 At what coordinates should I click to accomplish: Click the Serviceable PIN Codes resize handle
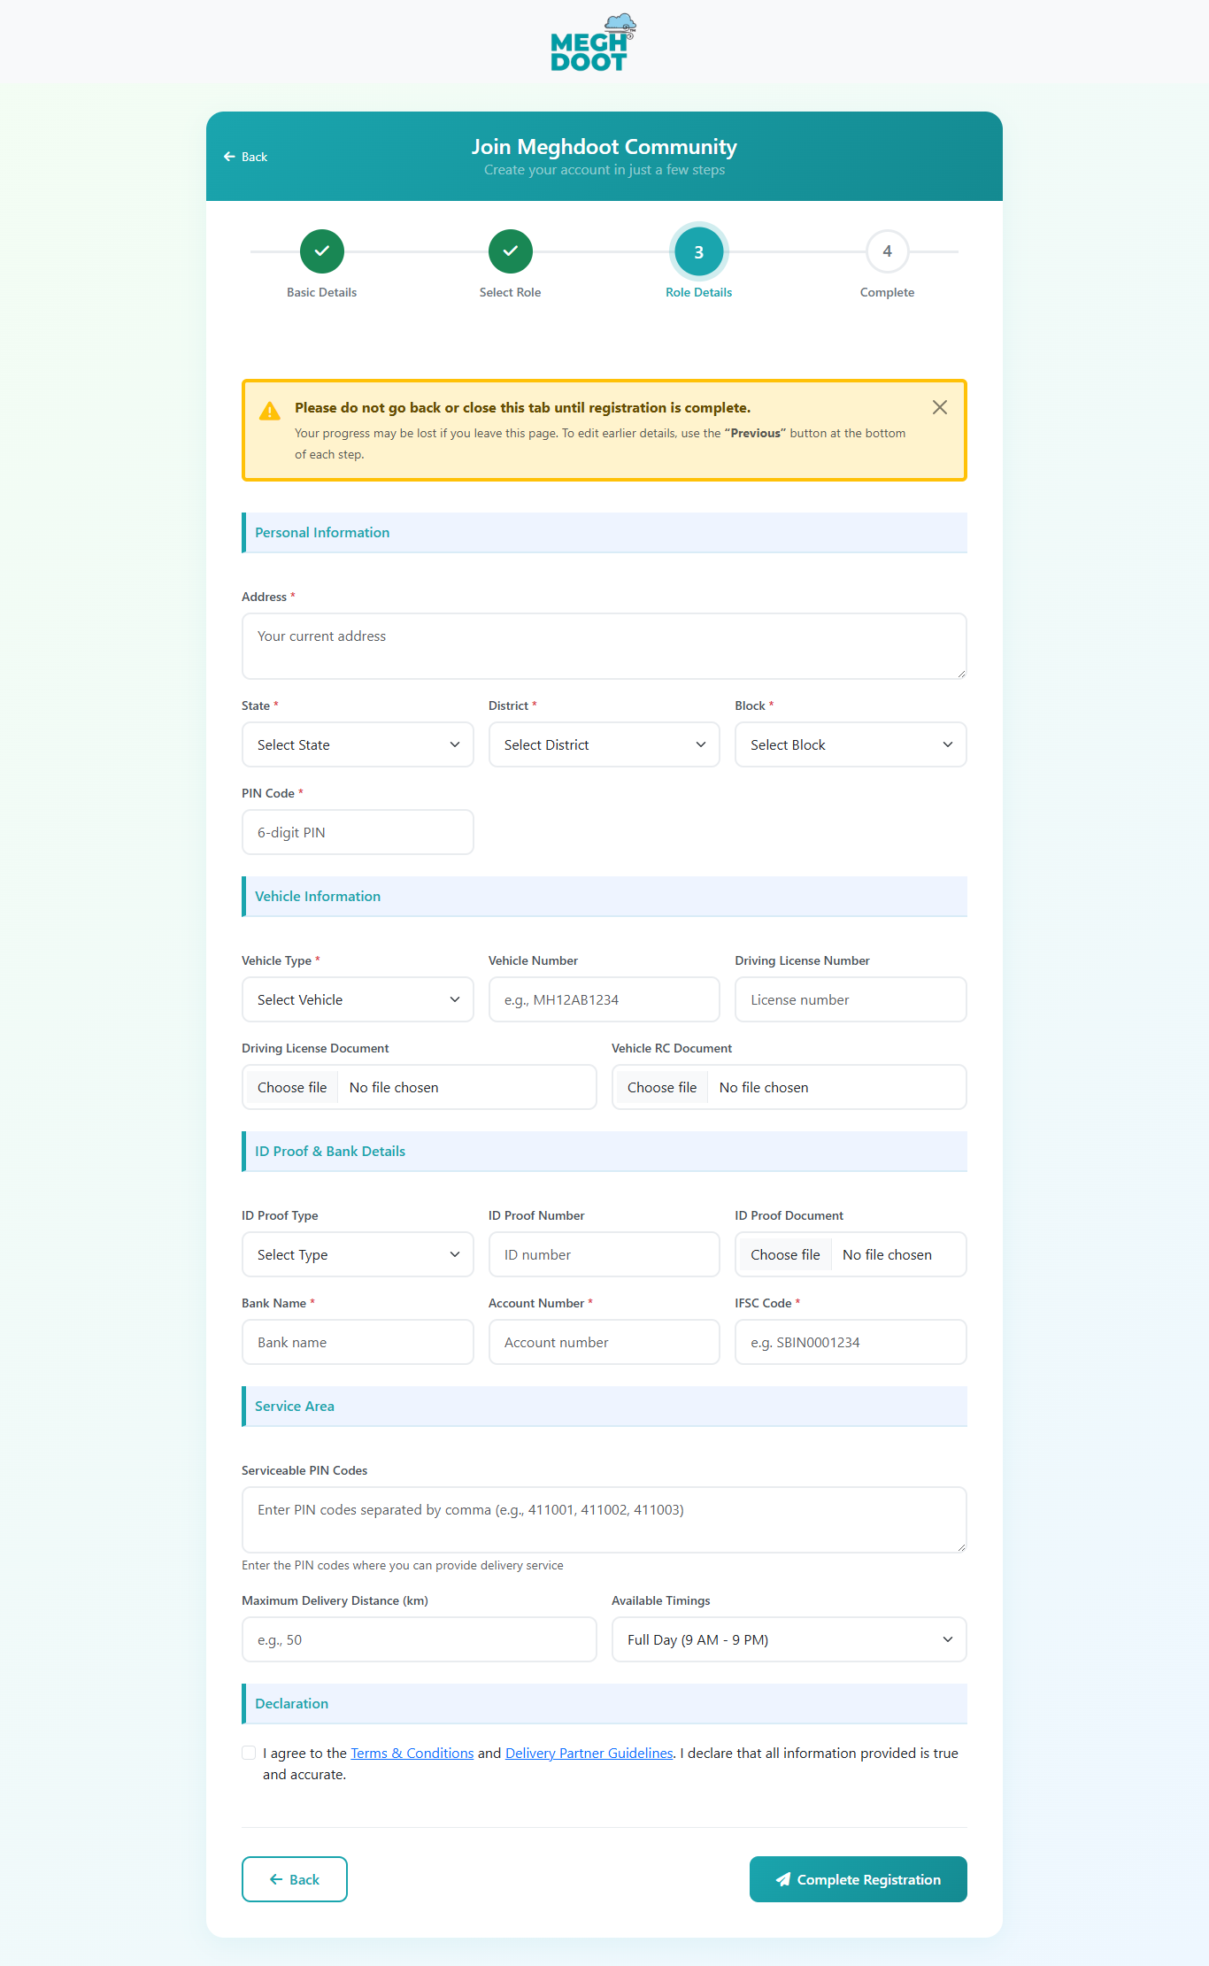[960, 1547]
